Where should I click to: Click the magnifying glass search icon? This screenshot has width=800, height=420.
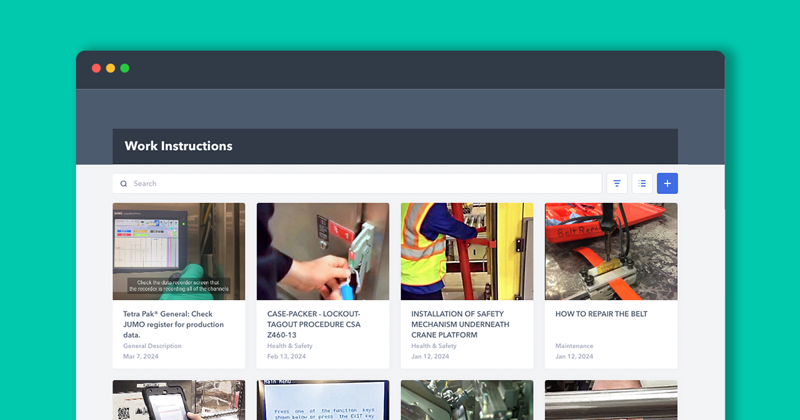click(123, 183)
